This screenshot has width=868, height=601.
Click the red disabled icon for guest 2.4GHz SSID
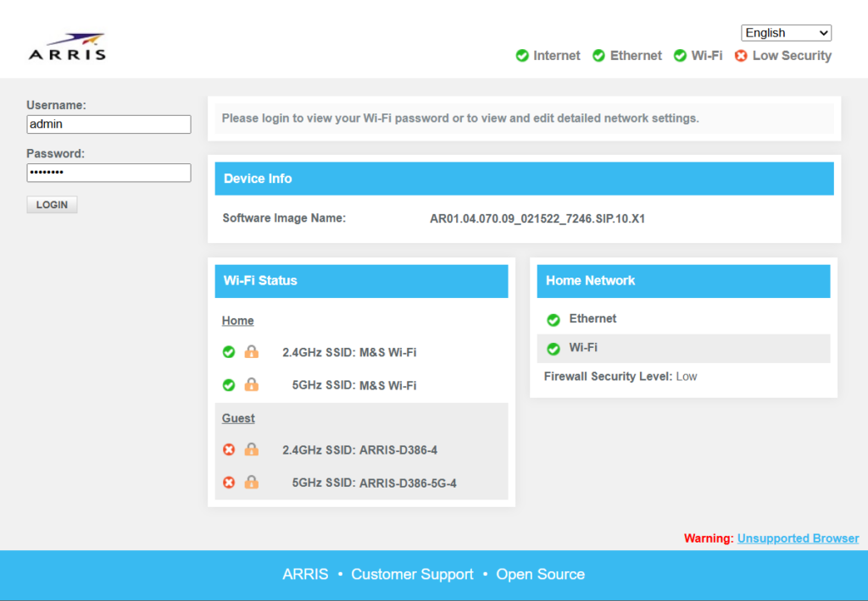(x=228, y=449)
